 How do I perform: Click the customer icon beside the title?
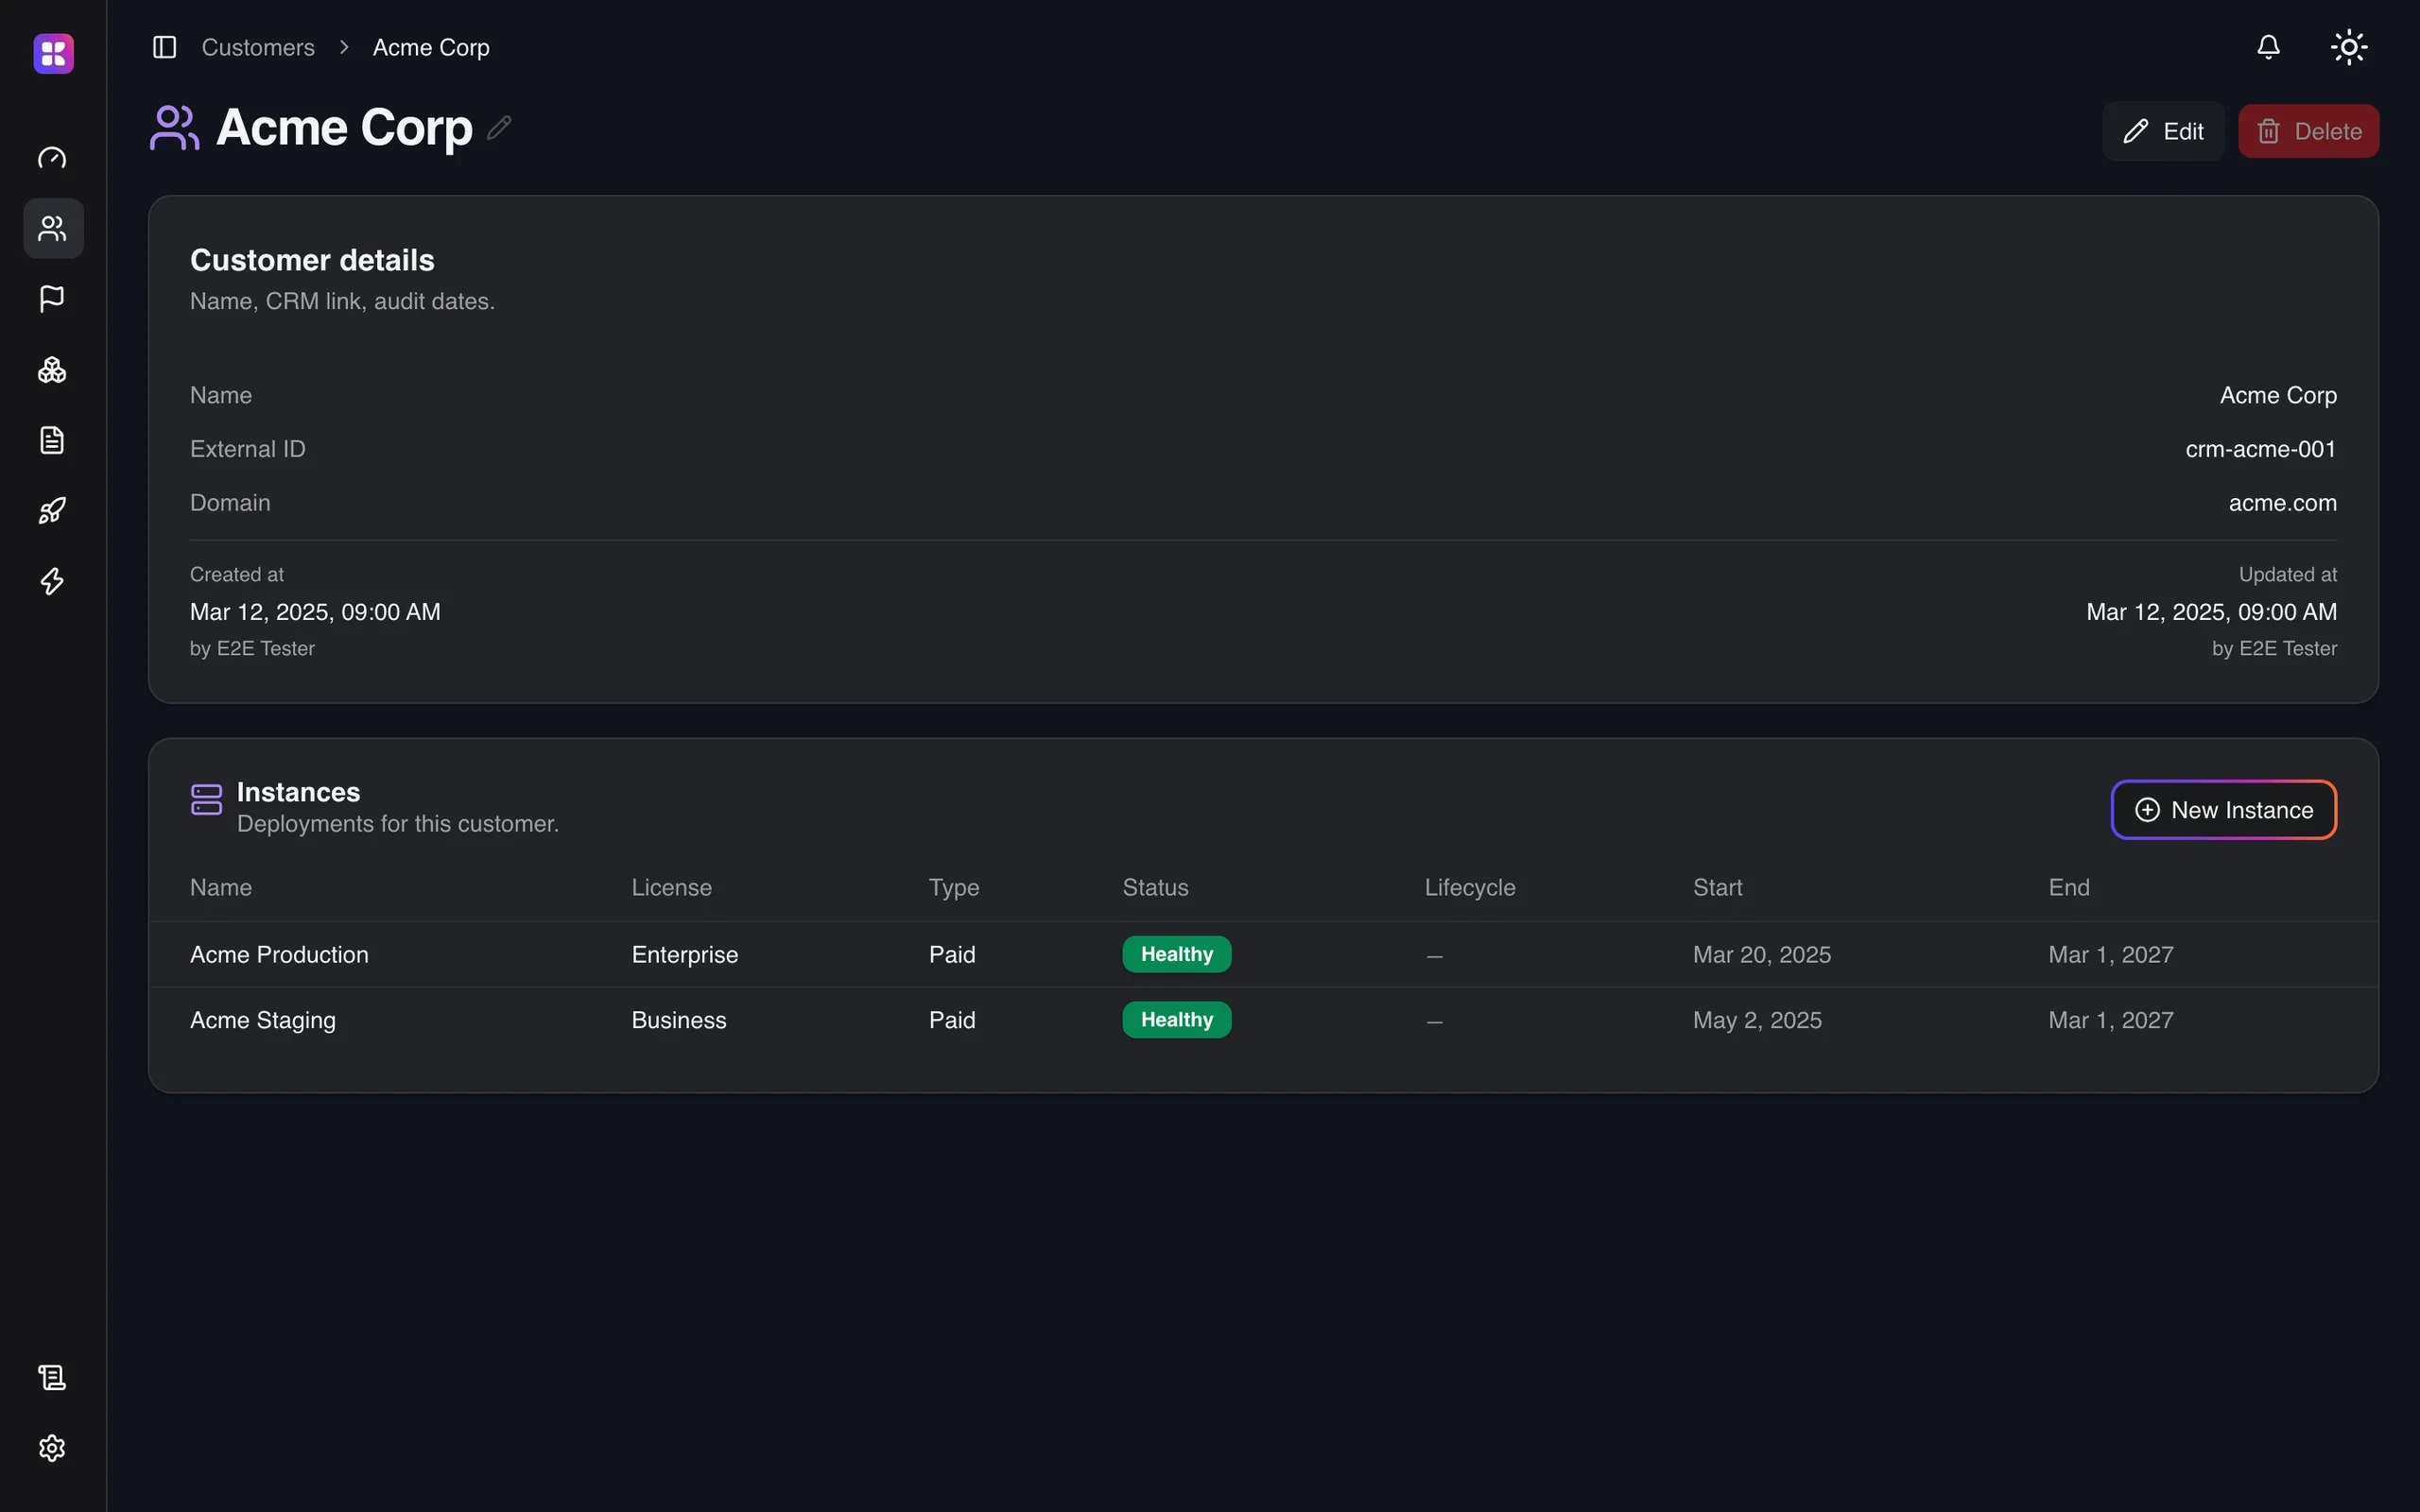[174, 128]
